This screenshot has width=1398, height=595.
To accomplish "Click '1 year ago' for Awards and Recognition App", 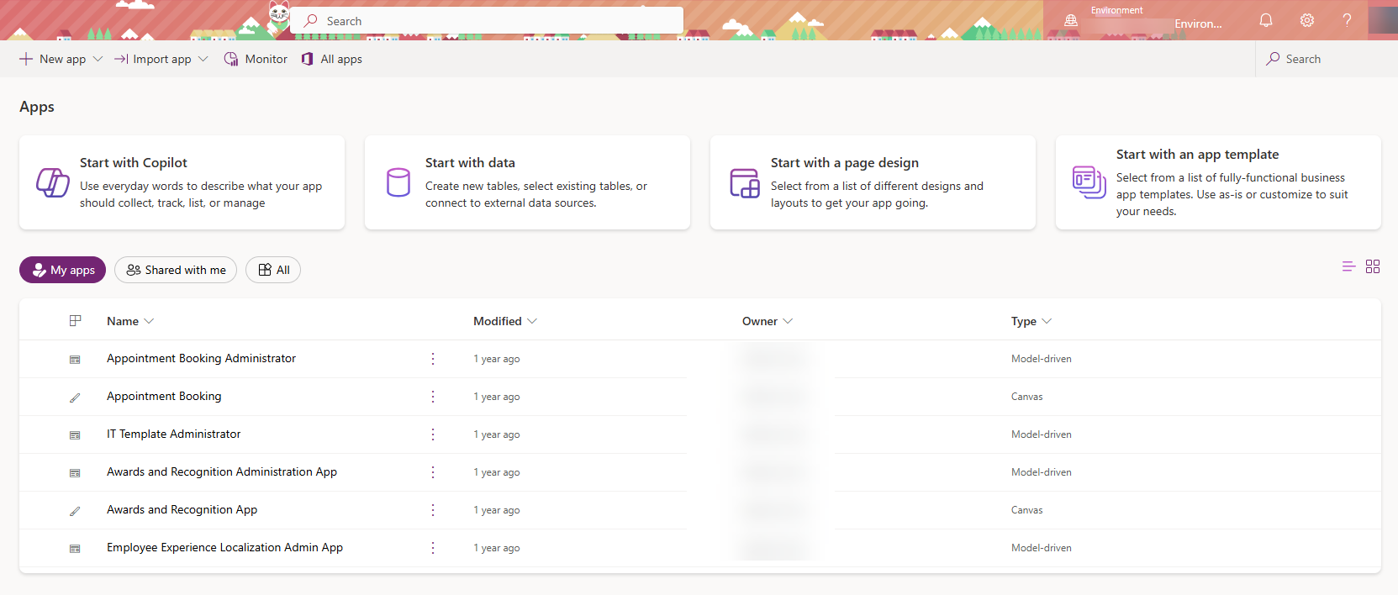I will pyautogui.click(x=496, y=510).
